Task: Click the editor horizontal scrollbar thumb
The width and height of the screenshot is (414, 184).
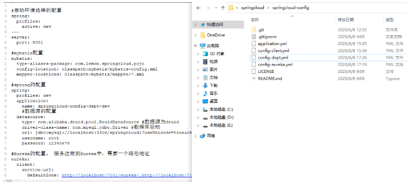Action: click(x=9, y=181)
